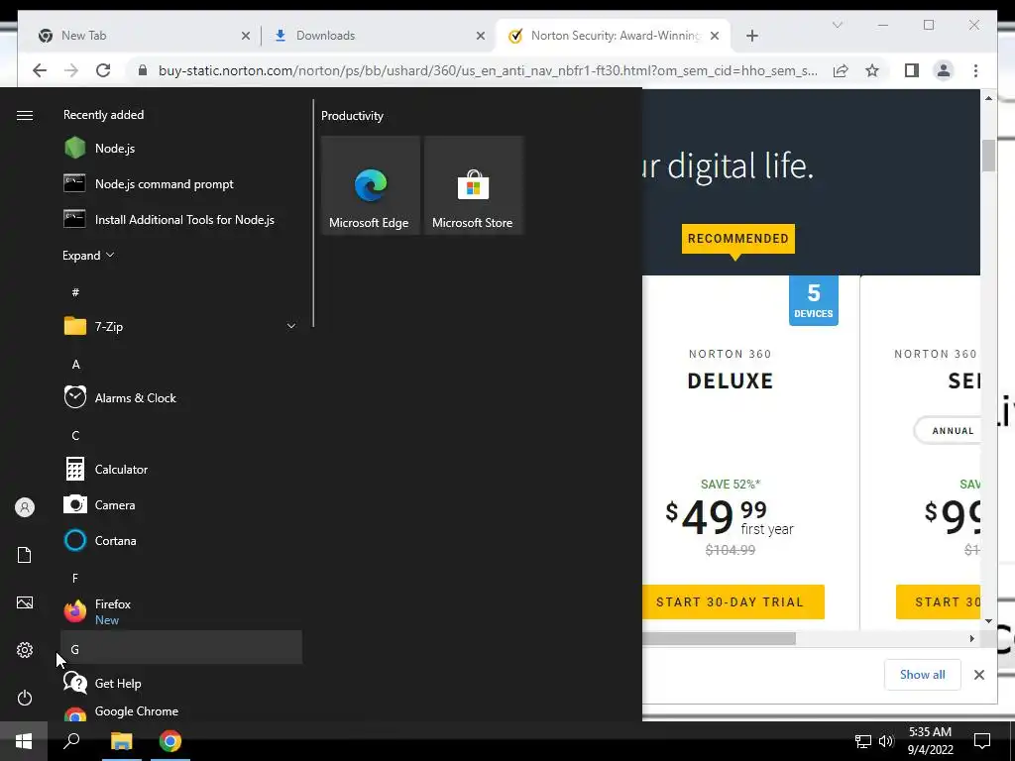
Task: Share this page icon
Action: click(841, 70)
